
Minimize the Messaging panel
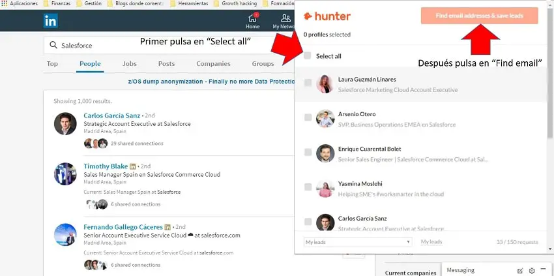pos(543,269)
